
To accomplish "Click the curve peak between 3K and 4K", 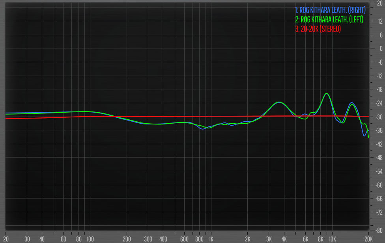I will click(279, 102).
